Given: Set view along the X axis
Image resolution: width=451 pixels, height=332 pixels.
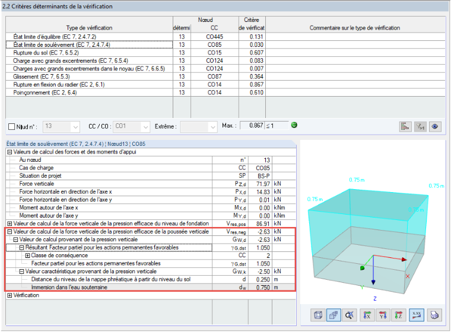Looking at the screenshot, I should pos(367,315).
